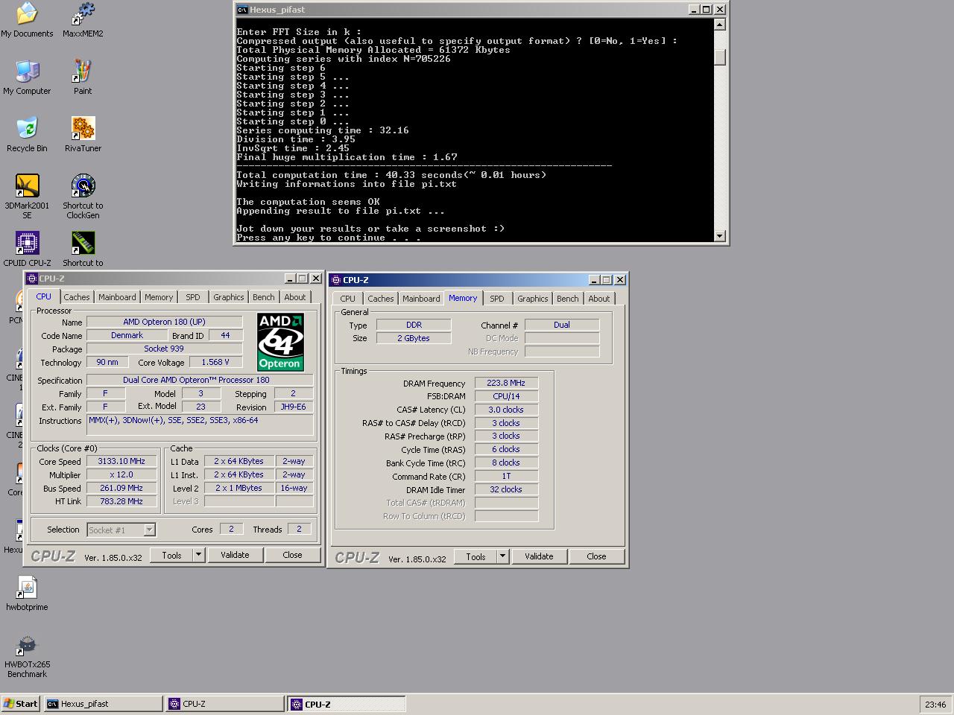
Task: Switch to first CPU-Z taskbar button
Action: 224,704
